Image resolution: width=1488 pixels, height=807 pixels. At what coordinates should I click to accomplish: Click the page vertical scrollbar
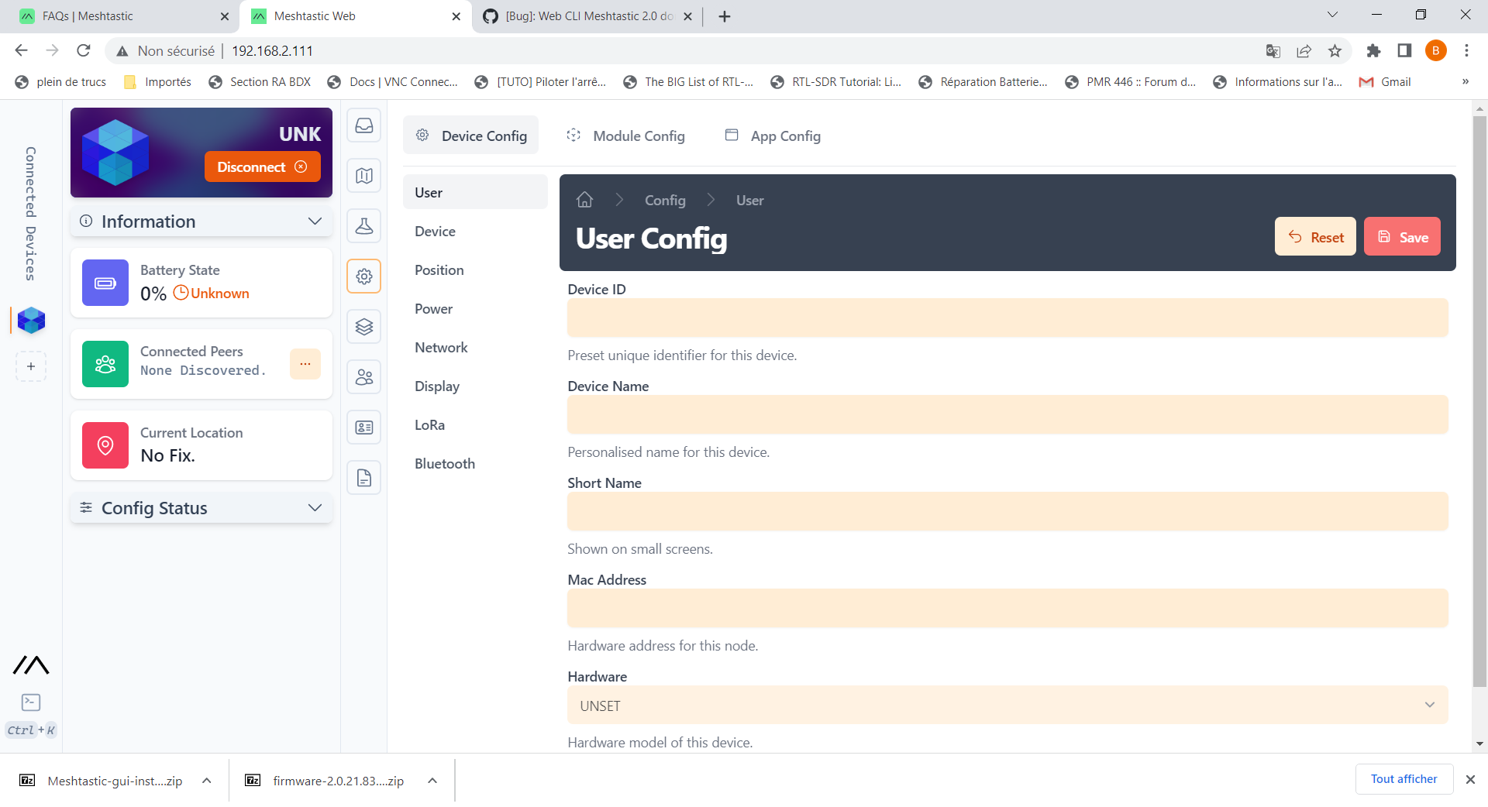[1479, 401]
